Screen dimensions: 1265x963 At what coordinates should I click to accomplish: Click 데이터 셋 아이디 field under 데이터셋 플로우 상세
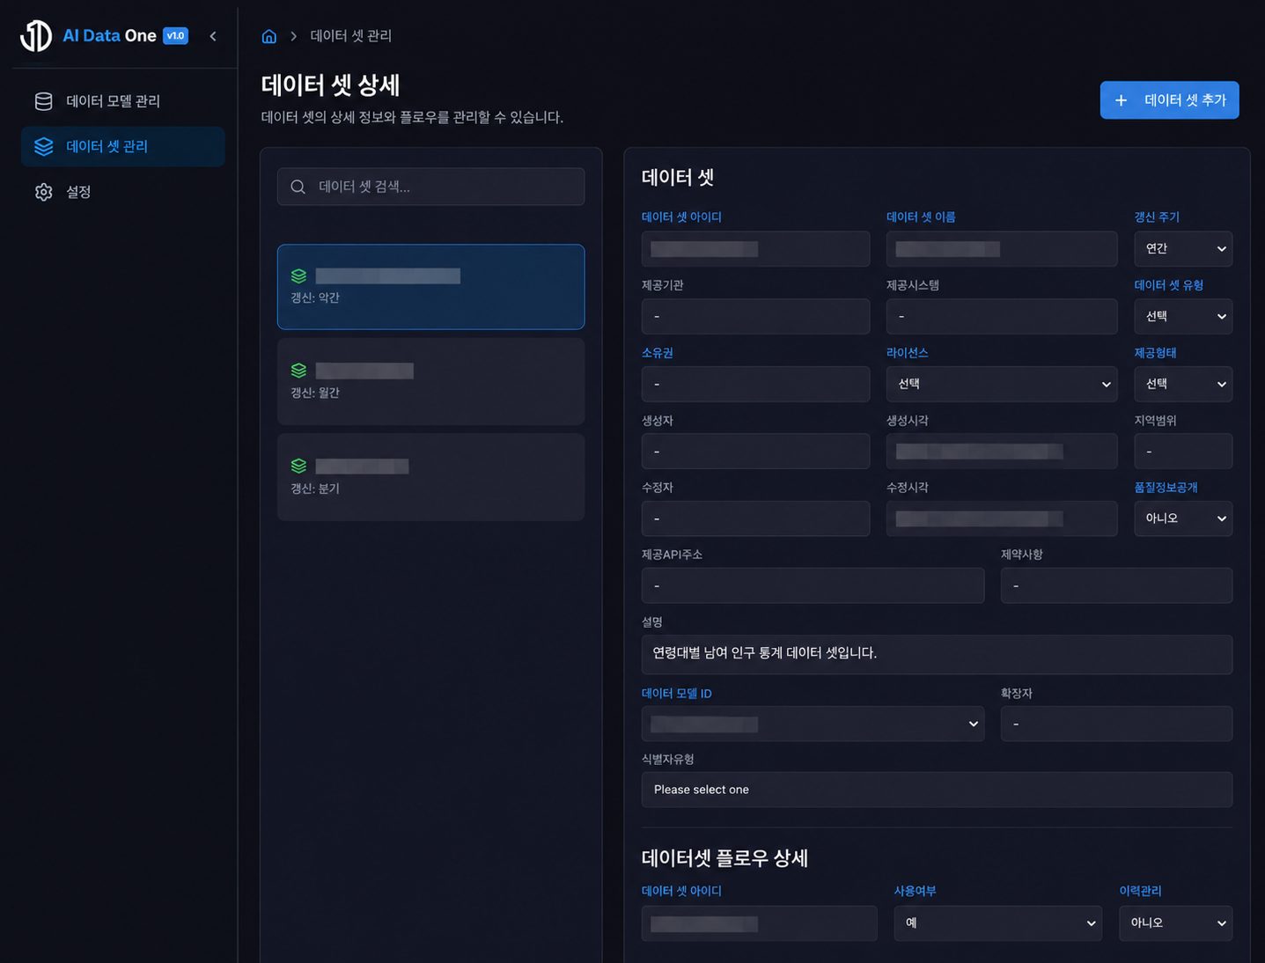click(759, 923)
